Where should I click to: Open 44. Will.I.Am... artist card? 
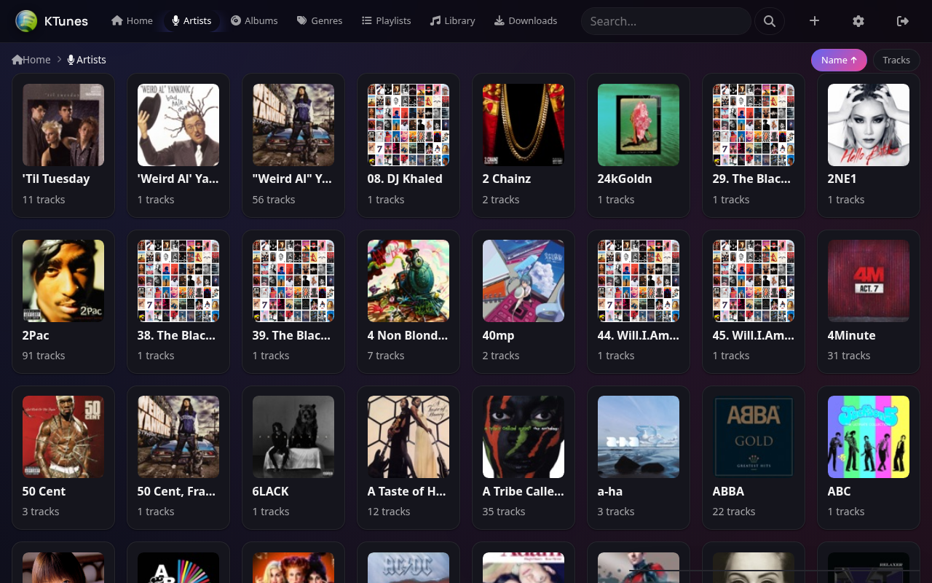tap(639, 302)
